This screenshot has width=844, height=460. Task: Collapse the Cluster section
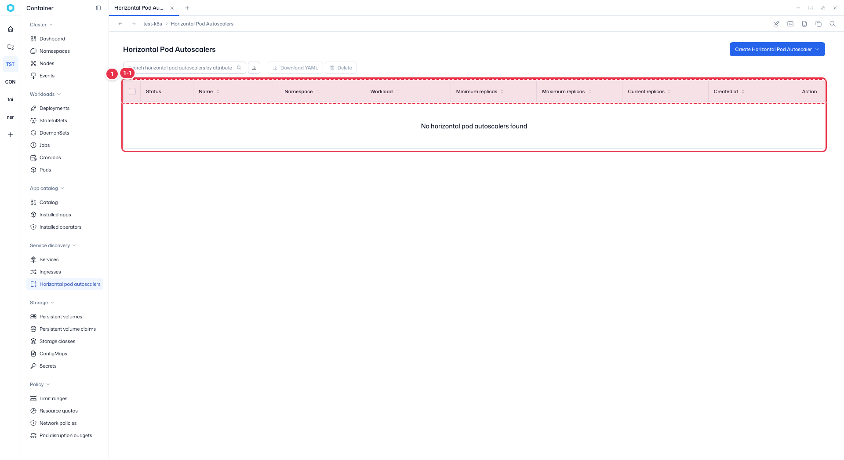tap(41, 25)
